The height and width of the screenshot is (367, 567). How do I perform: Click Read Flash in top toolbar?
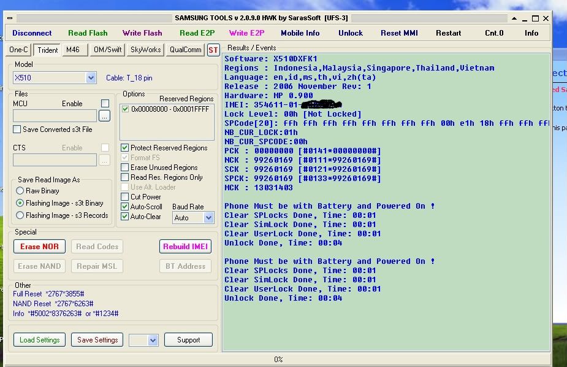[x=88, y=33]
